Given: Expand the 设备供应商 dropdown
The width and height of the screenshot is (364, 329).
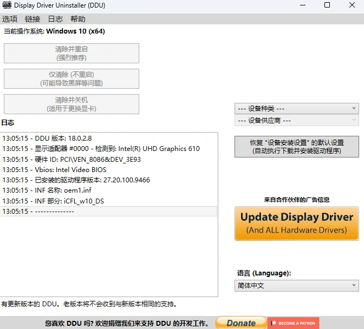Looking at the screenshot, I should pyautogui.click(x=297, y=120).
